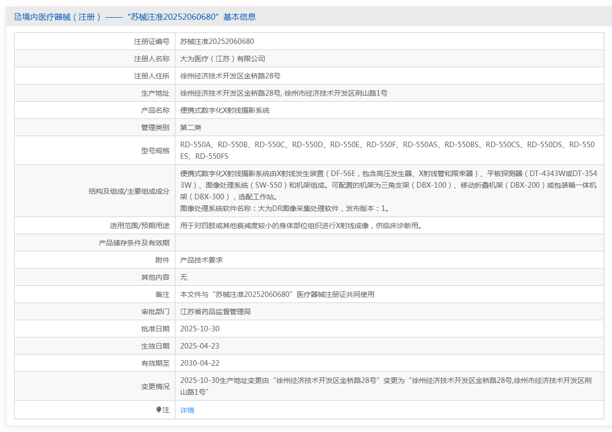This screenshot has height=432, width=612.
Task: Click expiry date 2030-04-22
Action: click(x=200, y=363)
